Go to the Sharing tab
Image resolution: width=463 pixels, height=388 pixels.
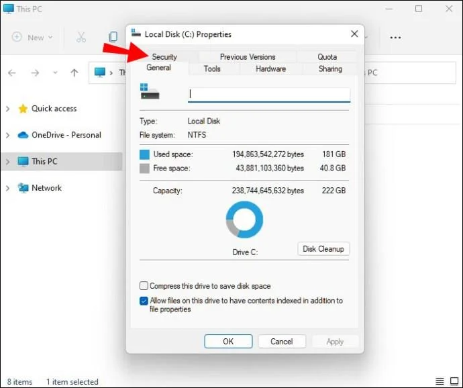click(330, 69)
